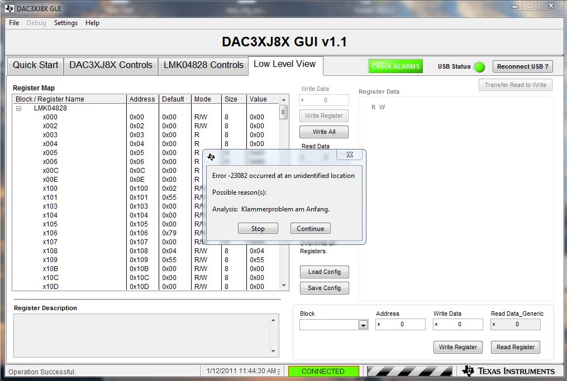Click Continue in the error dialog
The width and height of the screenshot is (567, 381).
point(310,228)
